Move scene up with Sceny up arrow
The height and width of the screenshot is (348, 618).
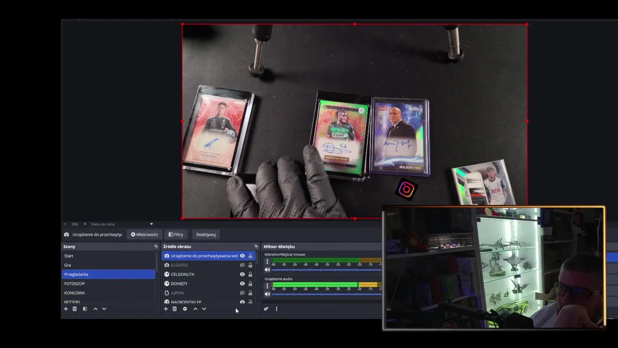pyautogui.click(x=95, y=309)
